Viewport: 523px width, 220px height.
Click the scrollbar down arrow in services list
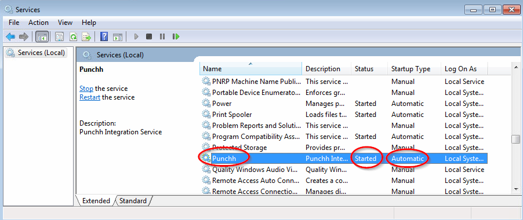pos(516,189)
